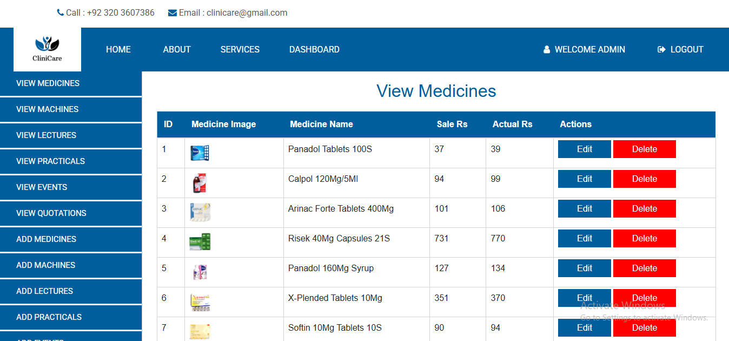Delete the Panadol 160Mg Syrup row
729x341 pixels.
645,268
